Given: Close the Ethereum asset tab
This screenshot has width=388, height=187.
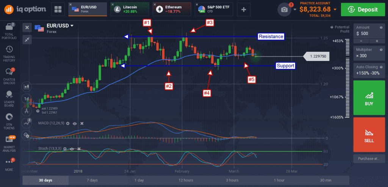Looking at the screenshot, I should tap(155, 5).
